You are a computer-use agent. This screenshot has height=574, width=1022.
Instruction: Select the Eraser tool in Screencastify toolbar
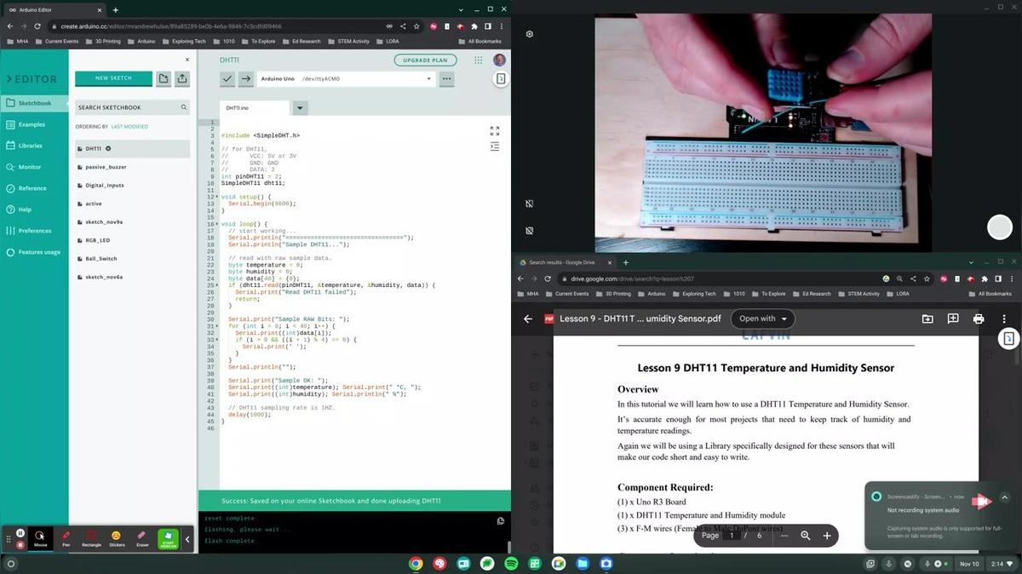(142, 538)
